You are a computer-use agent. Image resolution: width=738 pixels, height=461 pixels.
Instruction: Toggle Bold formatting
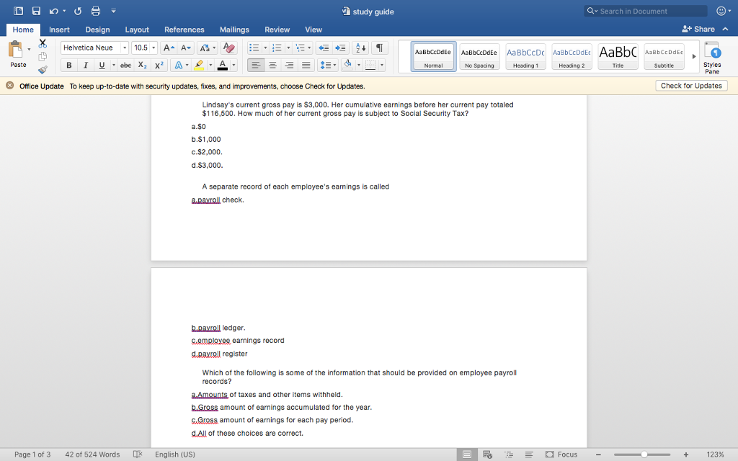68,65
